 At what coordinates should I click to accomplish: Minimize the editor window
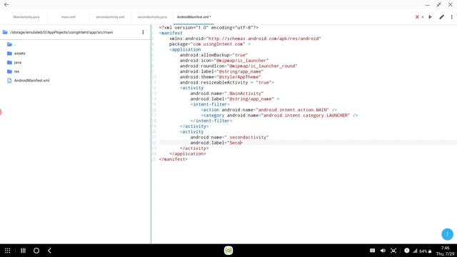427,5
